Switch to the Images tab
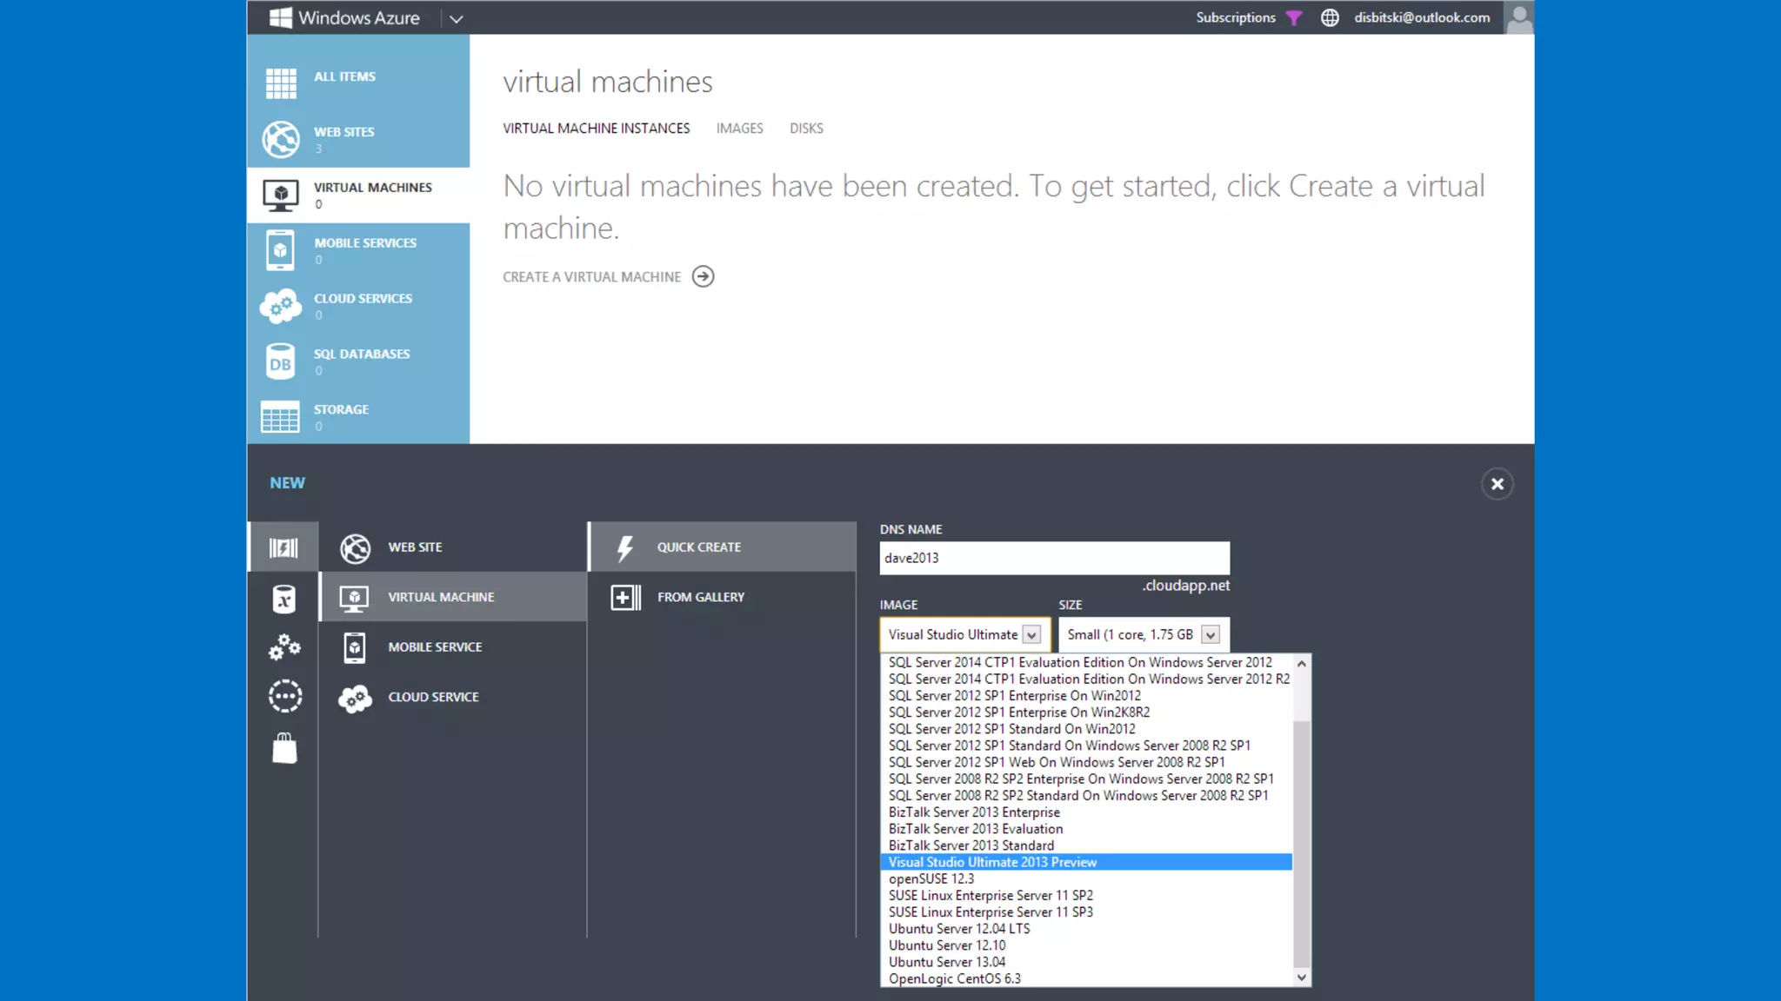1781x1001 pixels. (x=739, y=129)
